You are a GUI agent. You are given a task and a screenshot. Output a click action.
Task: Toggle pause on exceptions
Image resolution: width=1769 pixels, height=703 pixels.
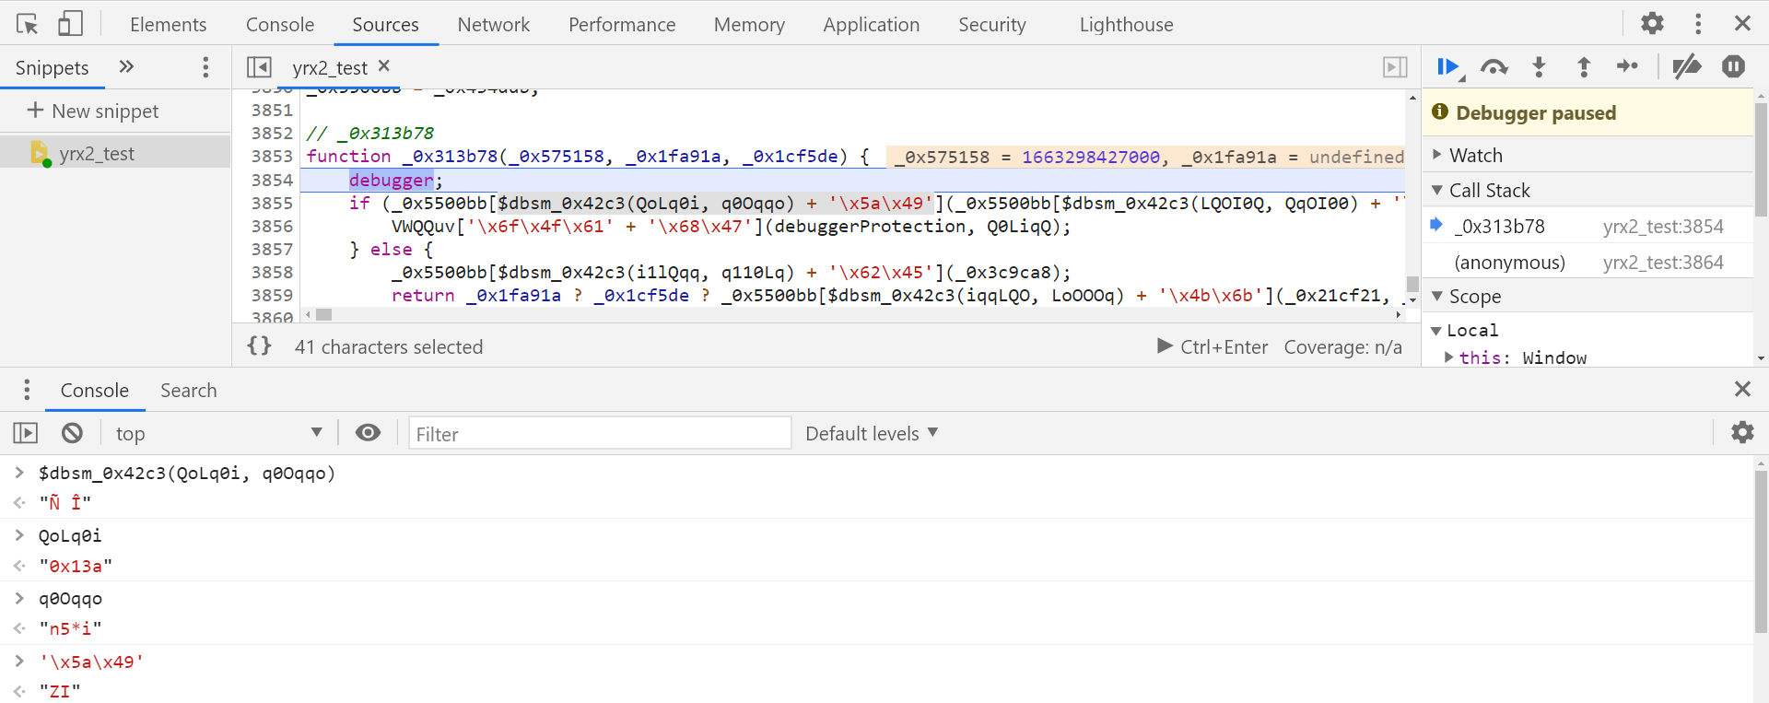(1733, 66)
